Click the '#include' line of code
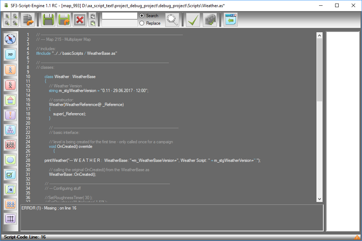This screenshot has width=362, height=241. tap(77, 53)
